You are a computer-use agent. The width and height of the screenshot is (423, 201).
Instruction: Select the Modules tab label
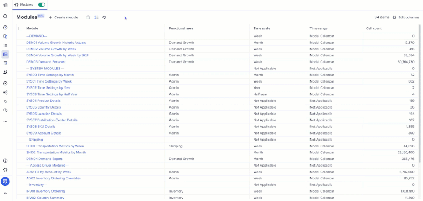coord(27,4)
